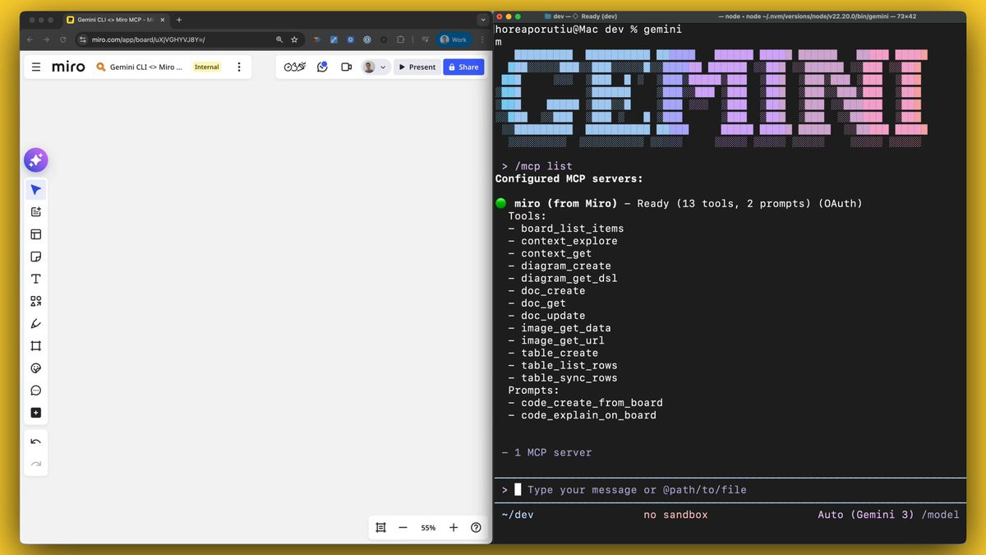Open the Chrome three-dot menu
Viewport: 986px width, 555px height.
click(483, 39)
